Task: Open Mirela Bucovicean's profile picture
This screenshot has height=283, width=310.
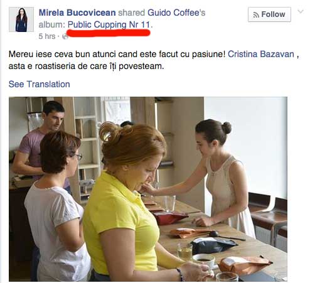Action: 21,19
